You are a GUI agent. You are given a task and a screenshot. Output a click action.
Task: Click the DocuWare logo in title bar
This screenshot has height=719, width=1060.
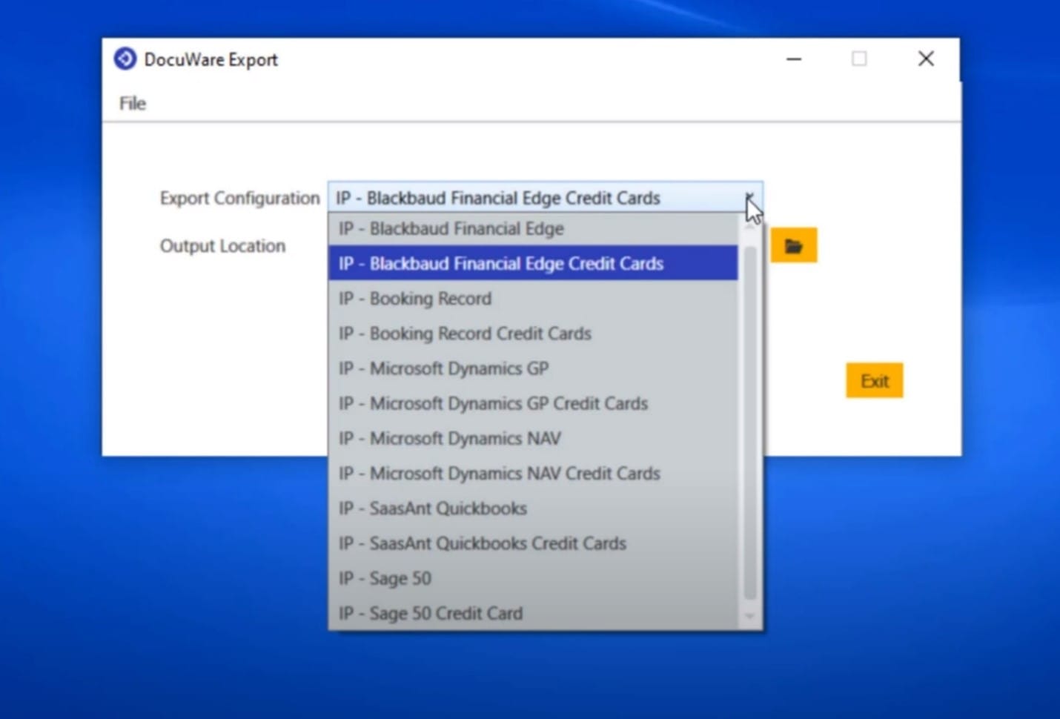point(124,59)
